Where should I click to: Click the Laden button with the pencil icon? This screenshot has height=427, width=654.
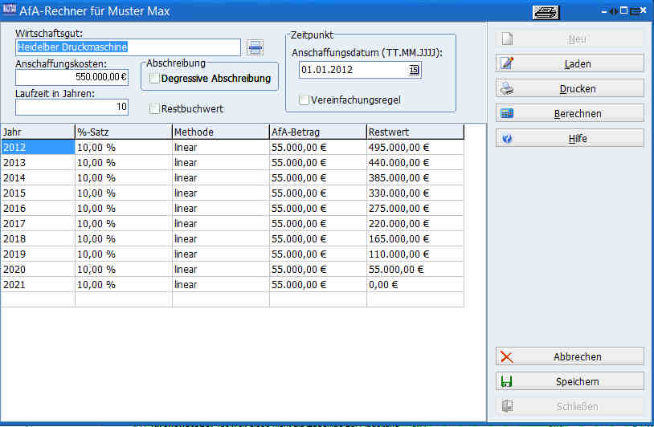569,63
